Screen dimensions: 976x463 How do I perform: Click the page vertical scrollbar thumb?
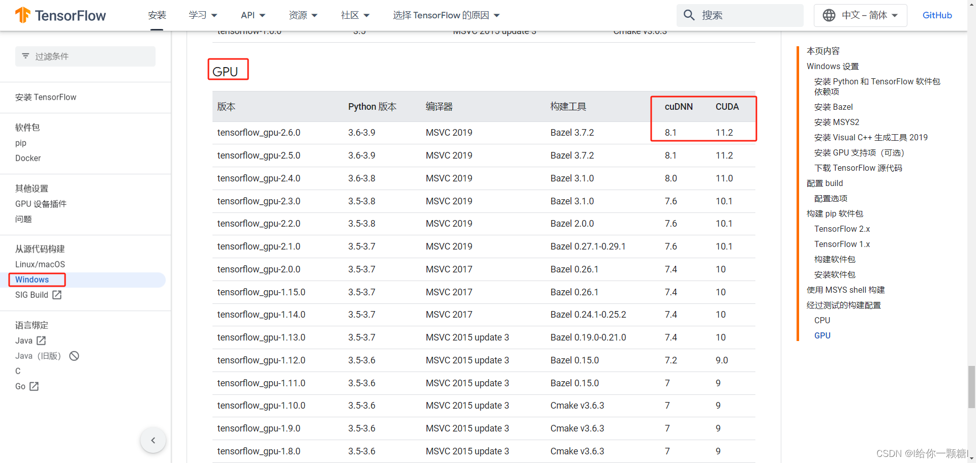point(971,386)
